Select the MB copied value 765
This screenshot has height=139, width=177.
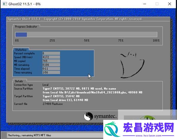[51, 61]
